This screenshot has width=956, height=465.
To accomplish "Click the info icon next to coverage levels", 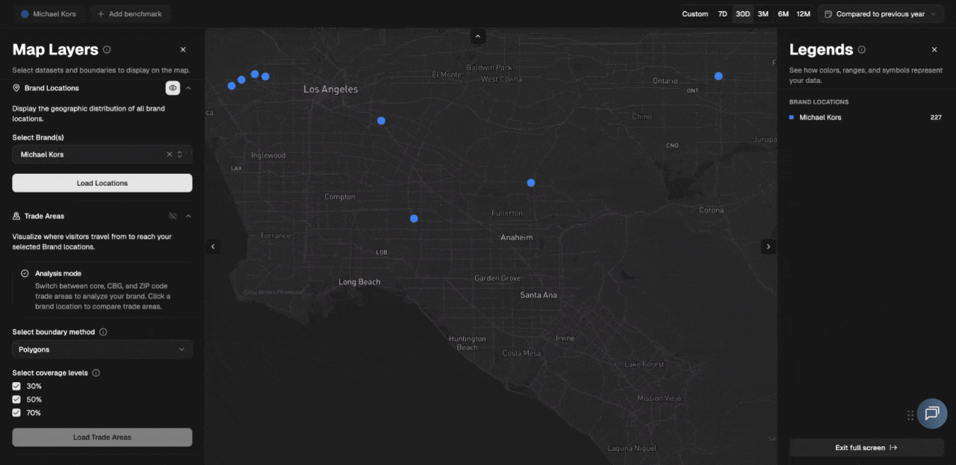I will 95,372.
